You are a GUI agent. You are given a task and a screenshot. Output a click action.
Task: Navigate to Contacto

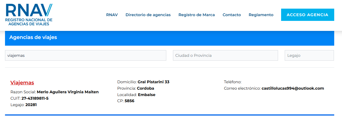click(x=232, y=15)
